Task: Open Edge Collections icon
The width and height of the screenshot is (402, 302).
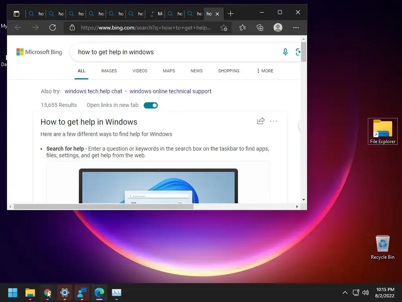Action: (260, 28)
